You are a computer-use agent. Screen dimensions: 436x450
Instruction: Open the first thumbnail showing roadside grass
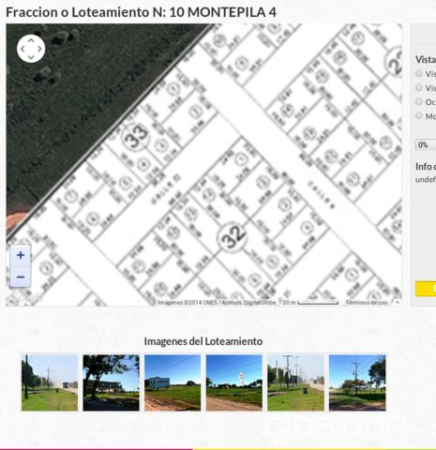(50, 382)
